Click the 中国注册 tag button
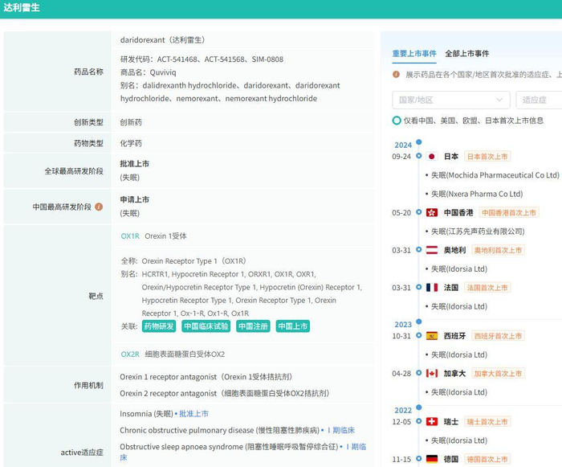 (x=253, y=326)
